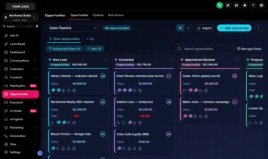Viewport: 268px width, 159px height.
Task: Click the green phone dialer icon
Action: 219,5
